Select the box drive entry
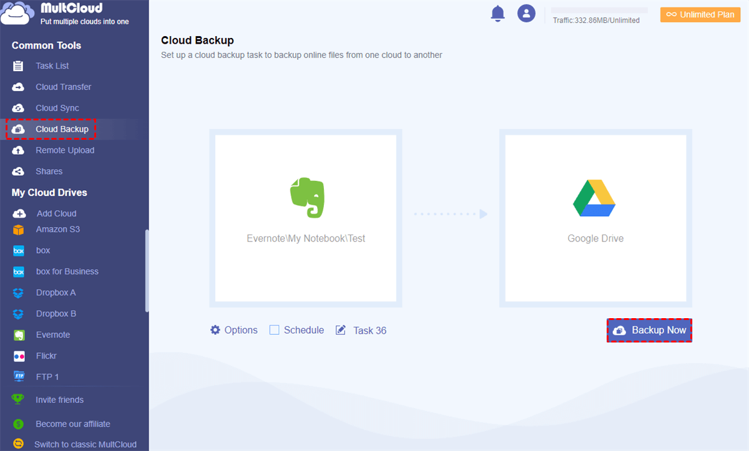 pos(43,251)
